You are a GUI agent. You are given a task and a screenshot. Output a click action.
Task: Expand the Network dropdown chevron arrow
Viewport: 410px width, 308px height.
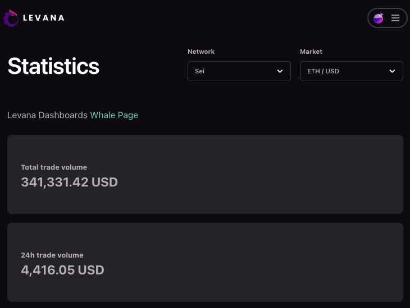(280, 71)
